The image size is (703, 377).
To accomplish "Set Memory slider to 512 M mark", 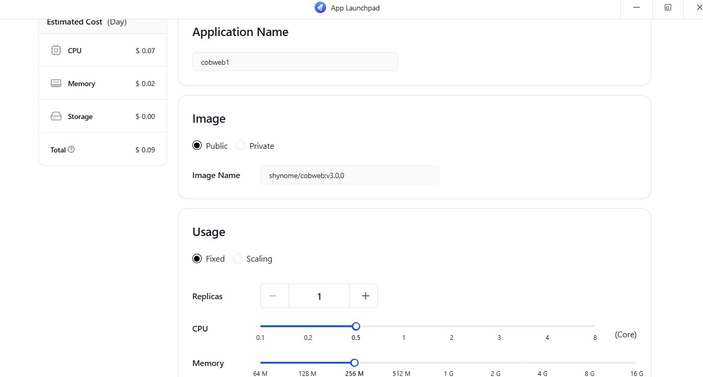I will (x=401, y=362).
